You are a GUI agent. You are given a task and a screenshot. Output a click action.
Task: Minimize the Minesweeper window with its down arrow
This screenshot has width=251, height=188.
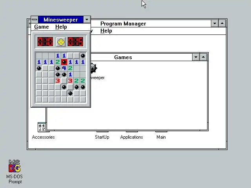point(87,20)
